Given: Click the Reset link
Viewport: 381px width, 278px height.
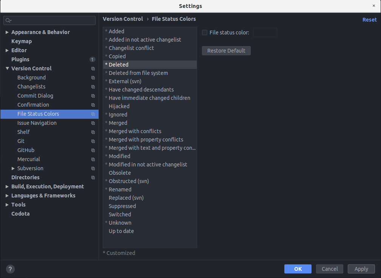Looking at the screenshot, I should pyautogui.click(x=369, y=19).
